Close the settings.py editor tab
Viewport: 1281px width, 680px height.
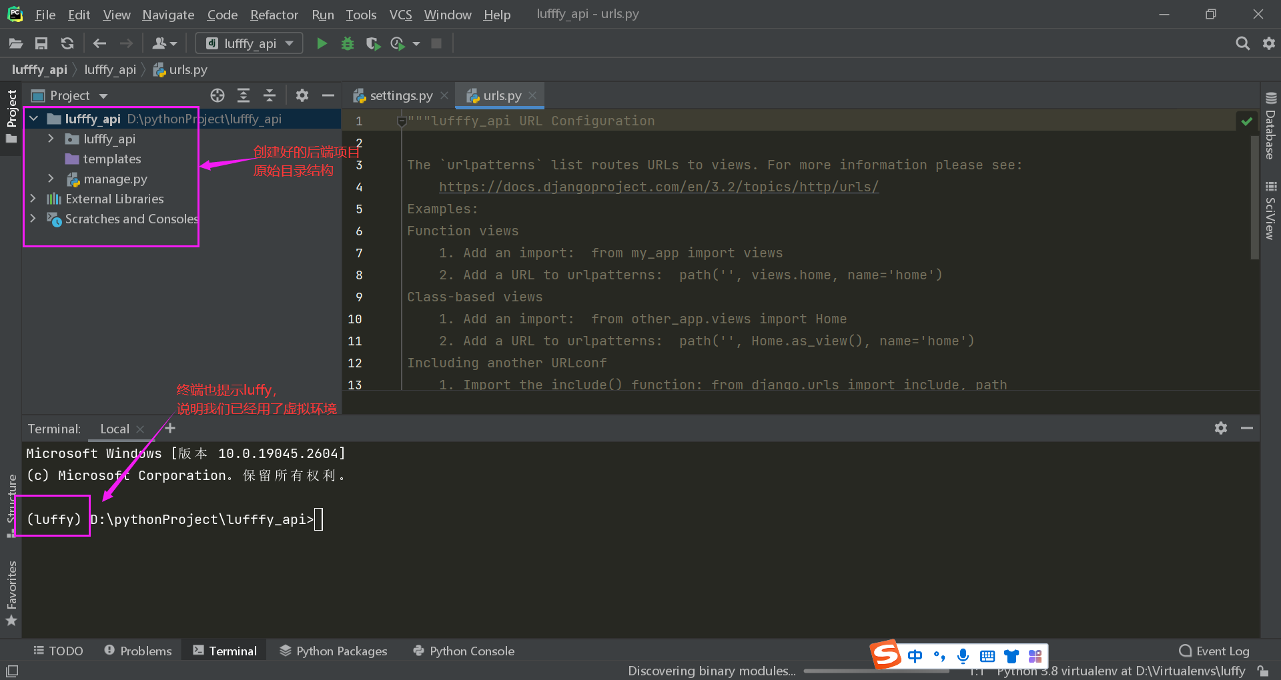coord(444,95)
